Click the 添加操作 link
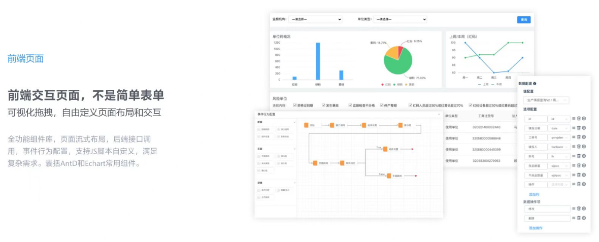599x242 pixels. pyautogui.click(x=536, y=228)
